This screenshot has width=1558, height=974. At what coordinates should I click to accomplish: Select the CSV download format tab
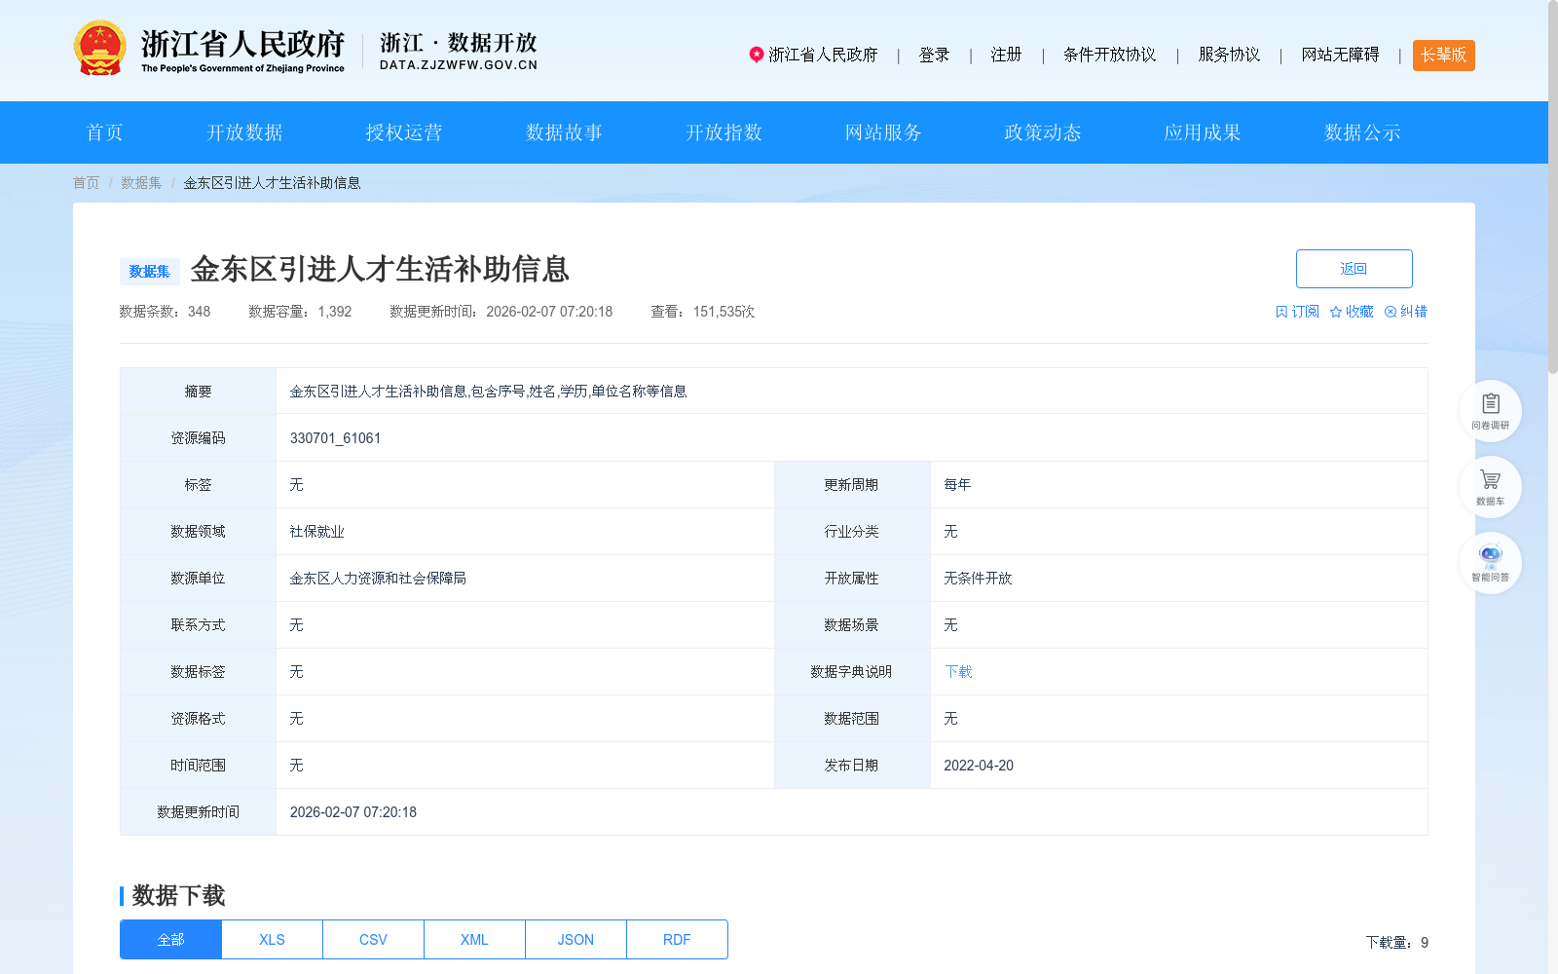tap(373, 940)
